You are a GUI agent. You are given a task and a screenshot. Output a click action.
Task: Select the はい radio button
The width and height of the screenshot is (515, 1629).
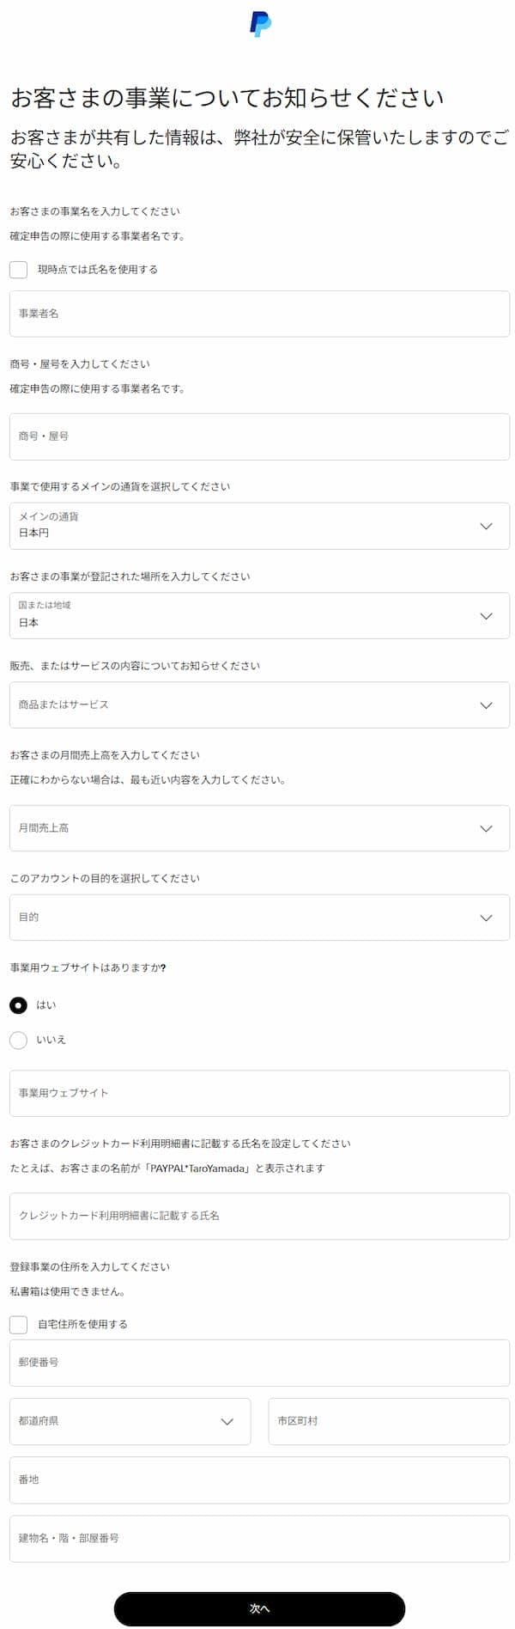(17, 1004)
